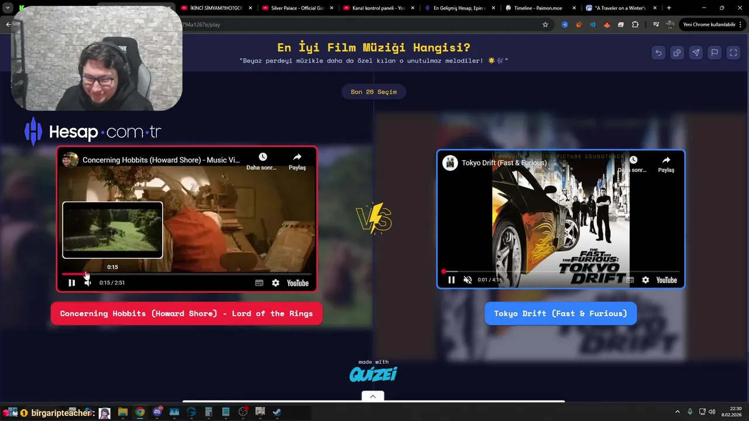Screen dimensions: 749x421
Task: Click the flag report button
Action: click(714, 53)
